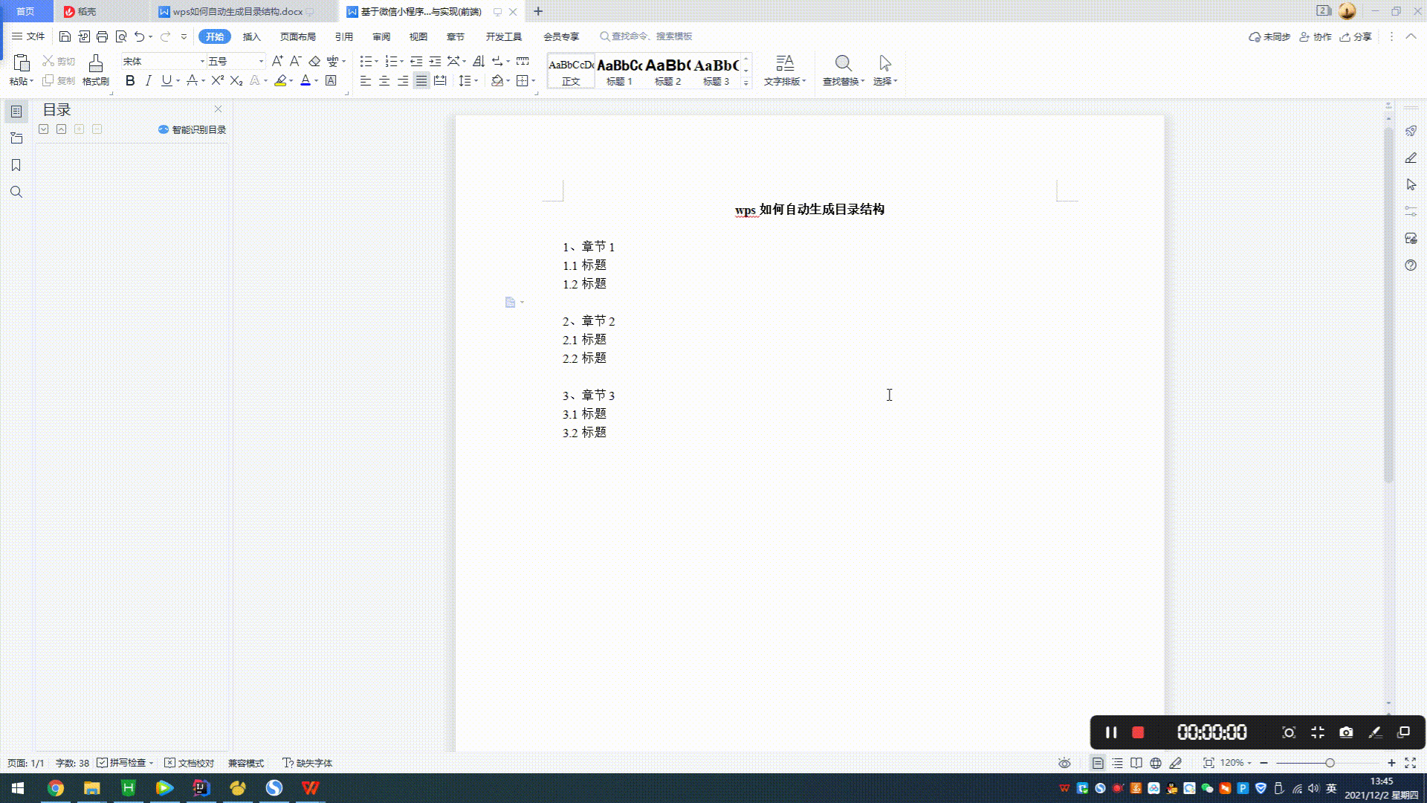The height and width of the screenshot is (803, 1427).
Task: Click the 引用 ribbon tab
Action: coord(344,36)
